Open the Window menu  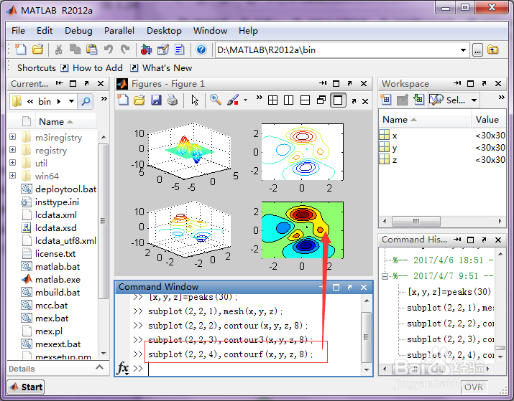210,31
